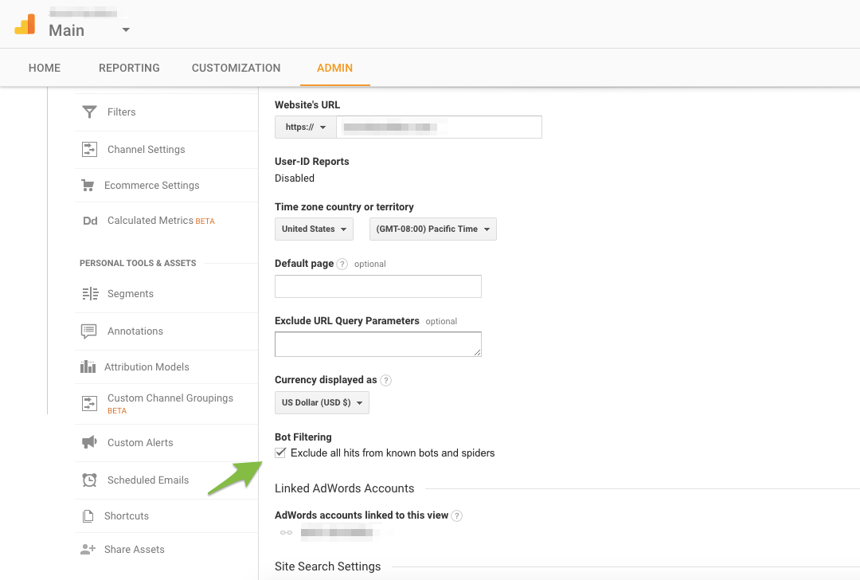The height and width of the screenshot is (580, 860).
Task: Click the Annotations speech bubble icon
Action: [89, 331]
